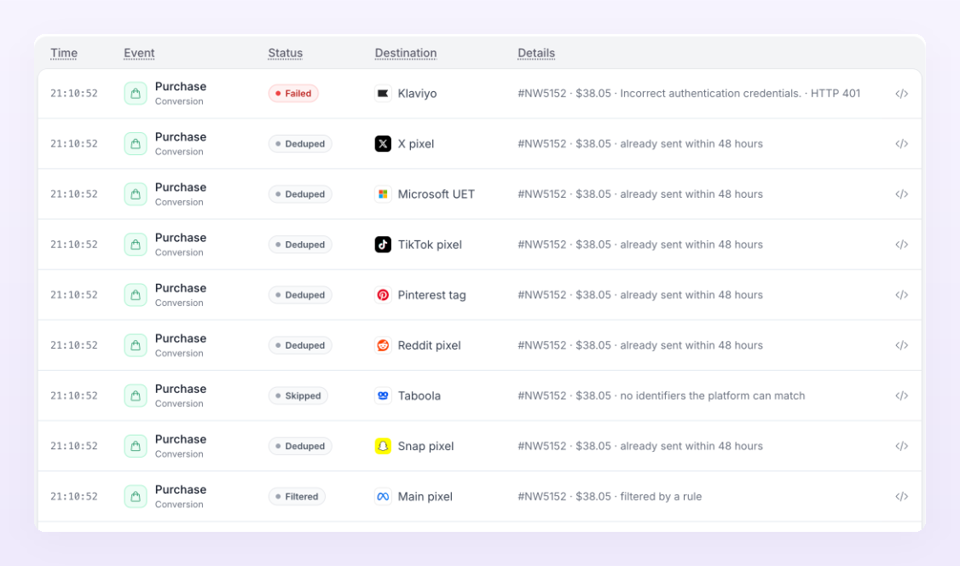The height and width of the screenshot is (566, 960).
Task: Open code view for the Pinterest tag row
Action: point(901,295)
